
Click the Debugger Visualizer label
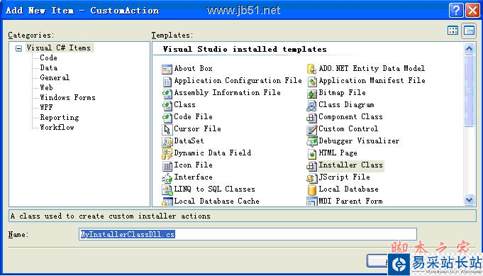coord(359,140)
